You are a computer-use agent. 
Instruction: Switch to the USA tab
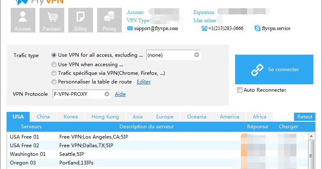tap(18, 117)
